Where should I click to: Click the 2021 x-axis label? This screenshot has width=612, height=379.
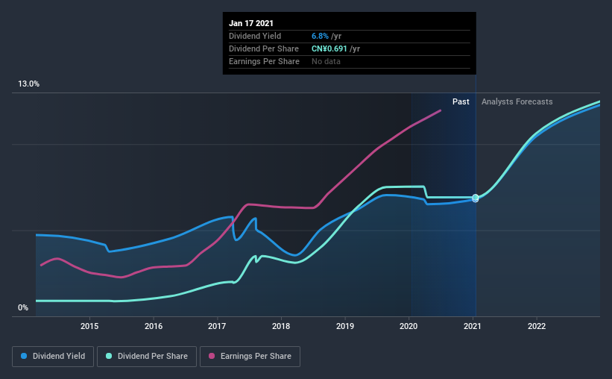point(473,326)
